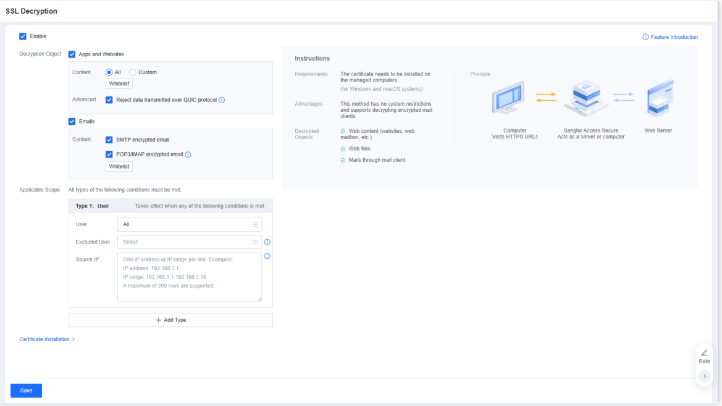Click the info icon beside Source IP box
The image size is (722, 406).
[267, 256]
